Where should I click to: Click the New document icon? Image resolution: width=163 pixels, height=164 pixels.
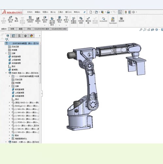[91, 12]
